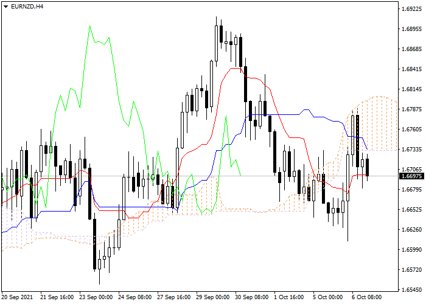This screenshot has width=426, height=304.
Task: Select the 1.65720 price axis value
Action: pyautogui.click(x=412, y=270)
